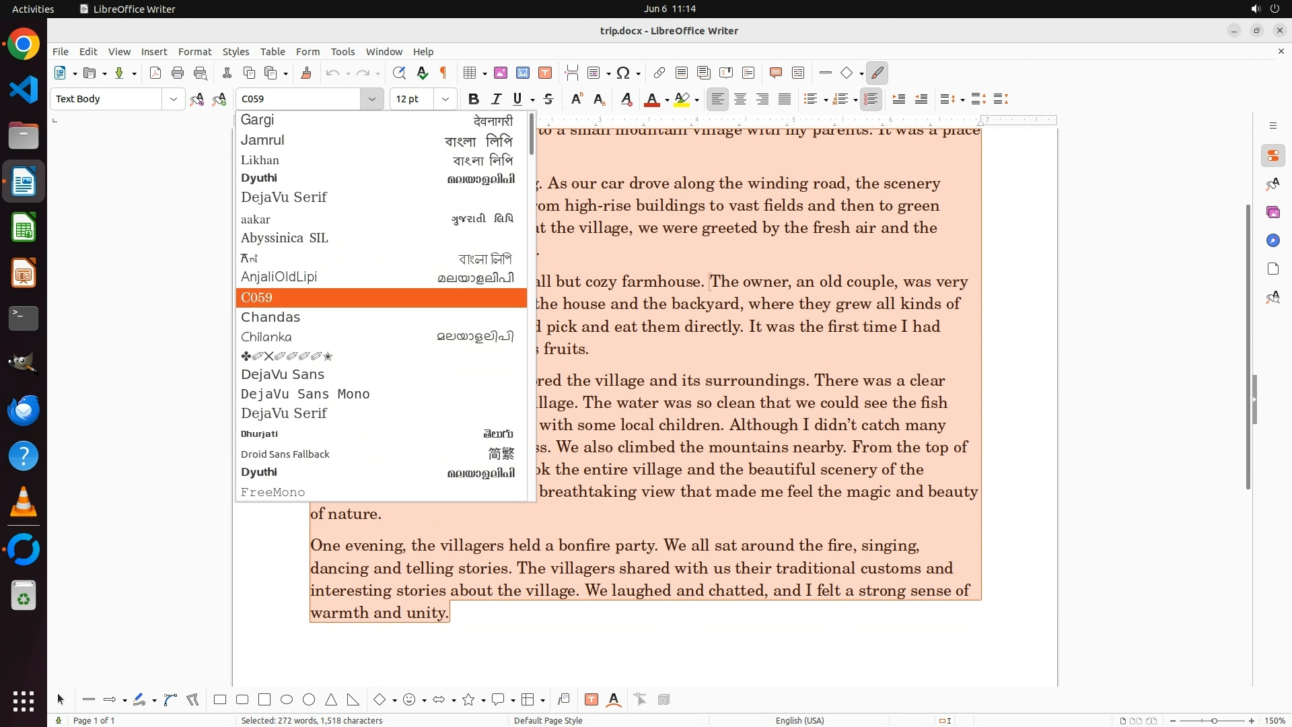
Task: Expand the paragraph style dropdown
Action: click(173, 99)
